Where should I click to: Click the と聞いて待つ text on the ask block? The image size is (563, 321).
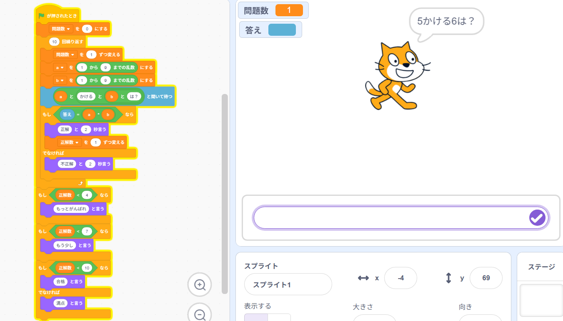click(159, 96)
